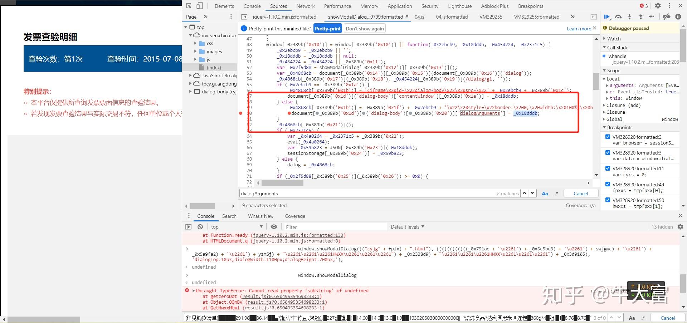Viewport: 687px width, 323px height.
Task: Switch drawer to the Coverage tab
Action: (295, 216)
